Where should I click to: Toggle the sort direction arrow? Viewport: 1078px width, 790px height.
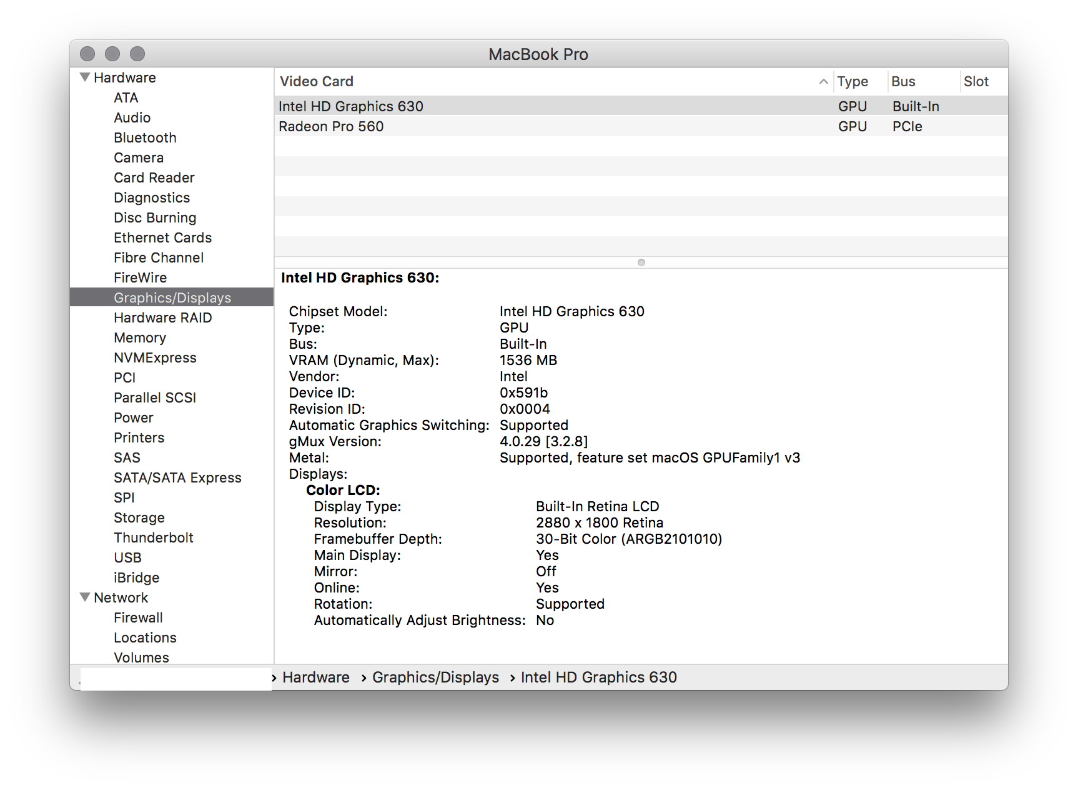click(x=824, y=81)
